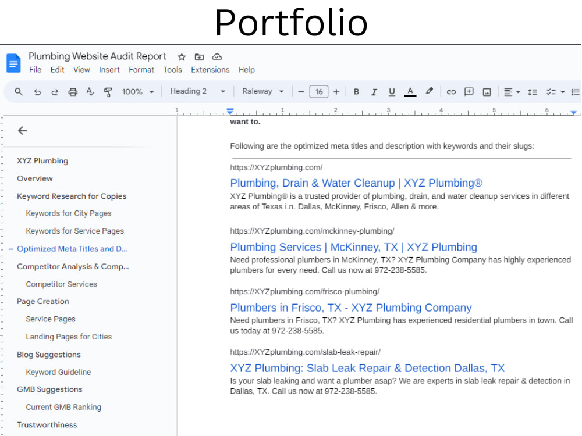The height and width of the screenshot is (436, 582).
Task: Open the zoom 100% dropdown
Action: (138, 92)
